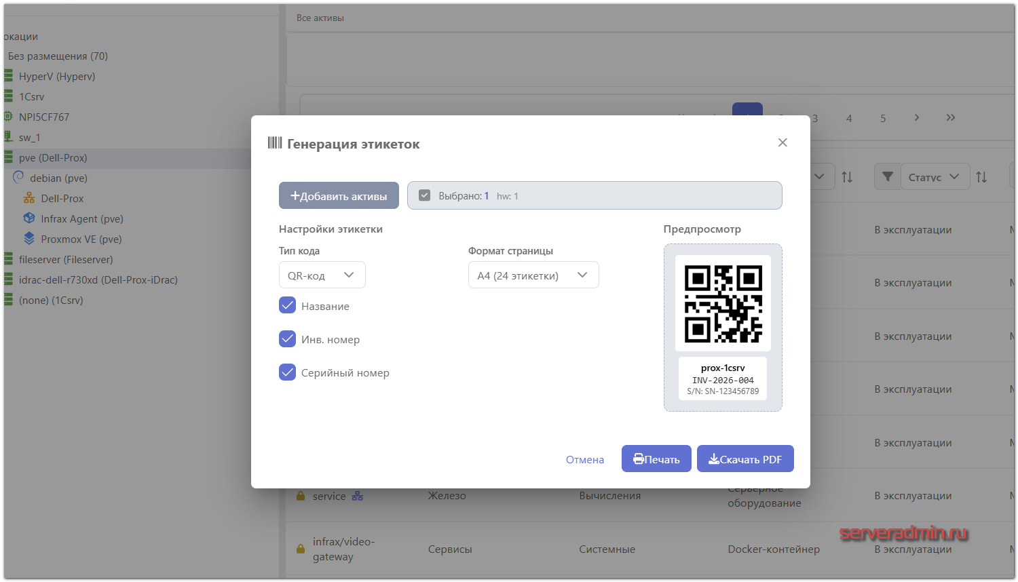Click the sort arrows icon after Статус
Viewport: 1018px width, 582px height.
click(981, 177)
